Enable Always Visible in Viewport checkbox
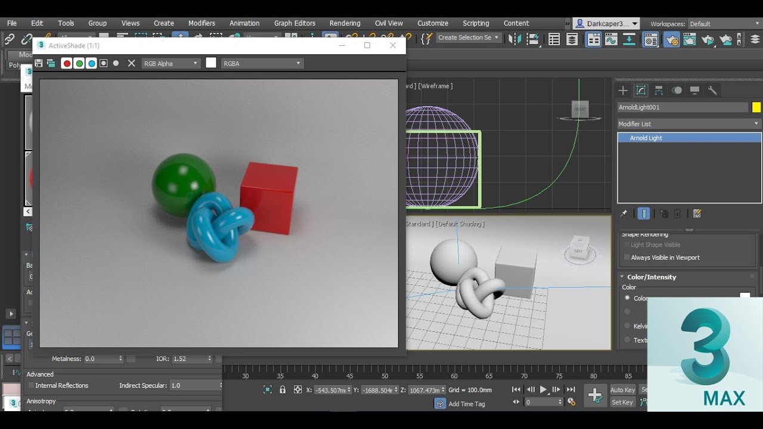 (626, 257)
